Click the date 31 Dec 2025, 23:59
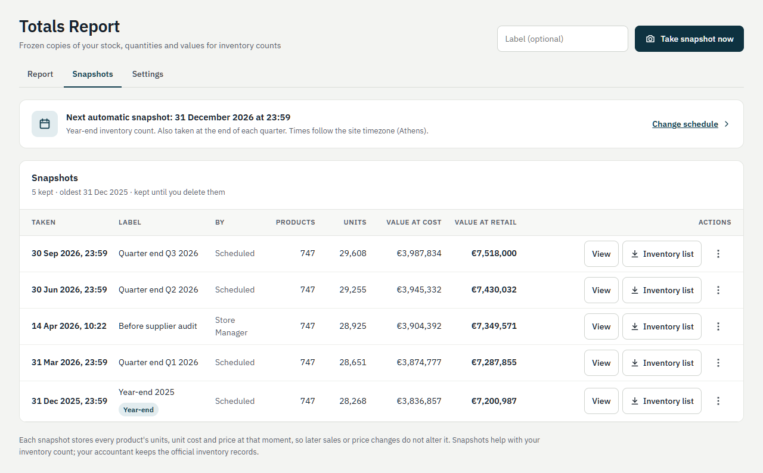This screenshot has height=473, width=763. pyautogui.click(x=70, y=401)
